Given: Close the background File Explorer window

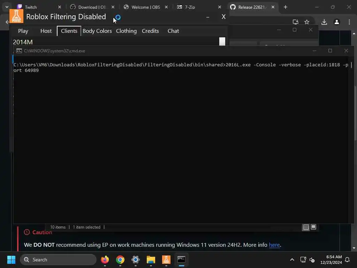Looking at the screenshot, I should click(311, 30).
